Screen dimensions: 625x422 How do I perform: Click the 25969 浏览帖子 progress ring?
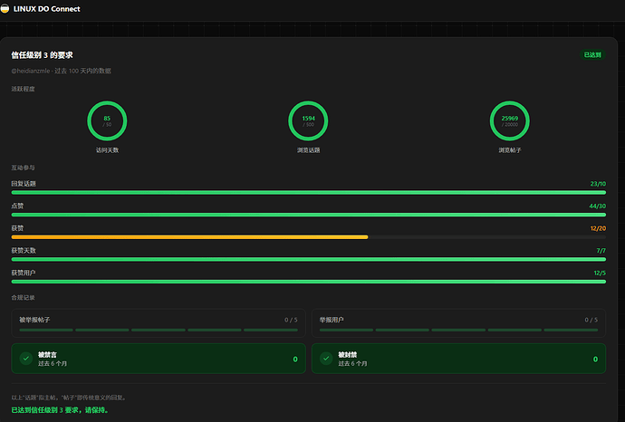click(x=509, y=120)
